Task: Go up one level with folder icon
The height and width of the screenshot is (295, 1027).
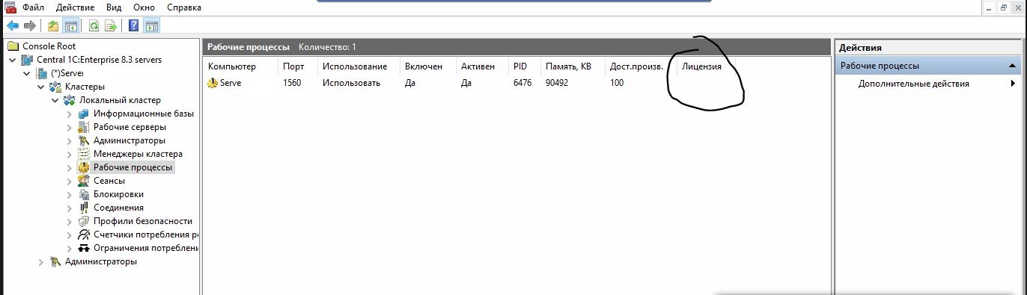Action: (53, 26)
